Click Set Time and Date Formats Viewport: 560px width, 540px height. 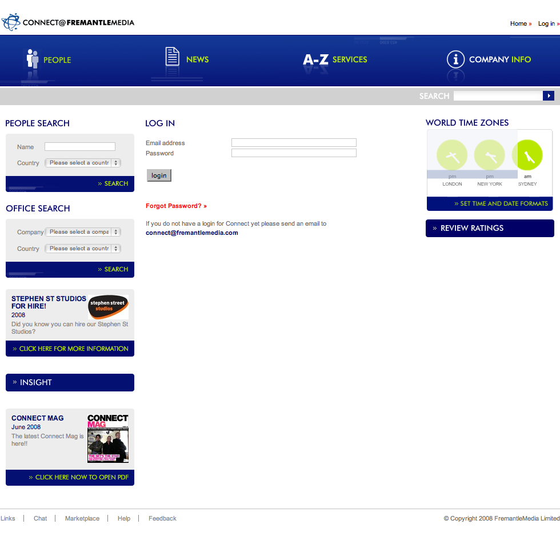501,203
